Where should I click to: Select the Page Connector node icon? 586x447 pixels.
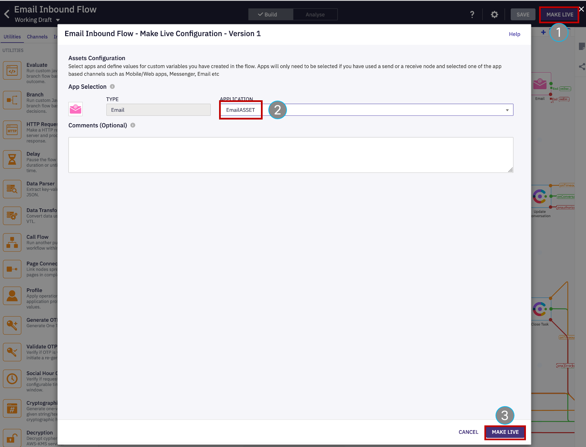coord(12,269)
